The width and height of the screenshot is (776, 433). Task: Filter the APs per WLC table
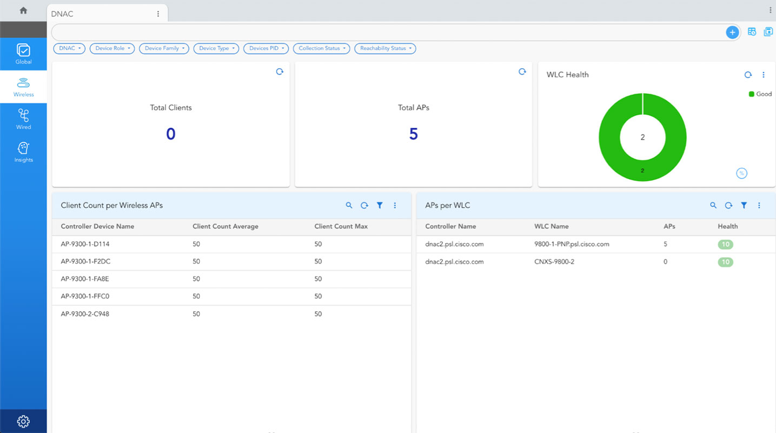click(x=744, y=206)
